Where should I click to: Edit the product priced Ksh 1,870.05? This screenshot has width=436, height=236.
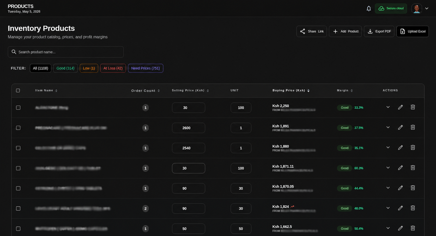(400, 188)
